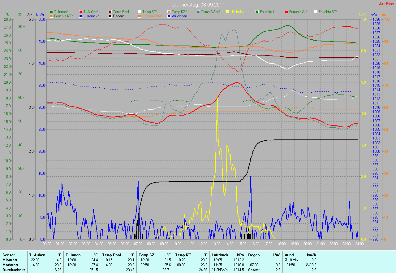
Task: Select the 'T. Innen*' legend label
Action: [61, 12]
